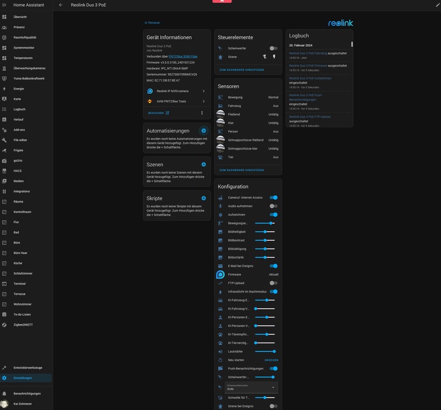The height and width of the screenshot is (410, 441).
Task: Open Frigate in the sidebar
Action: pos(18,151)
